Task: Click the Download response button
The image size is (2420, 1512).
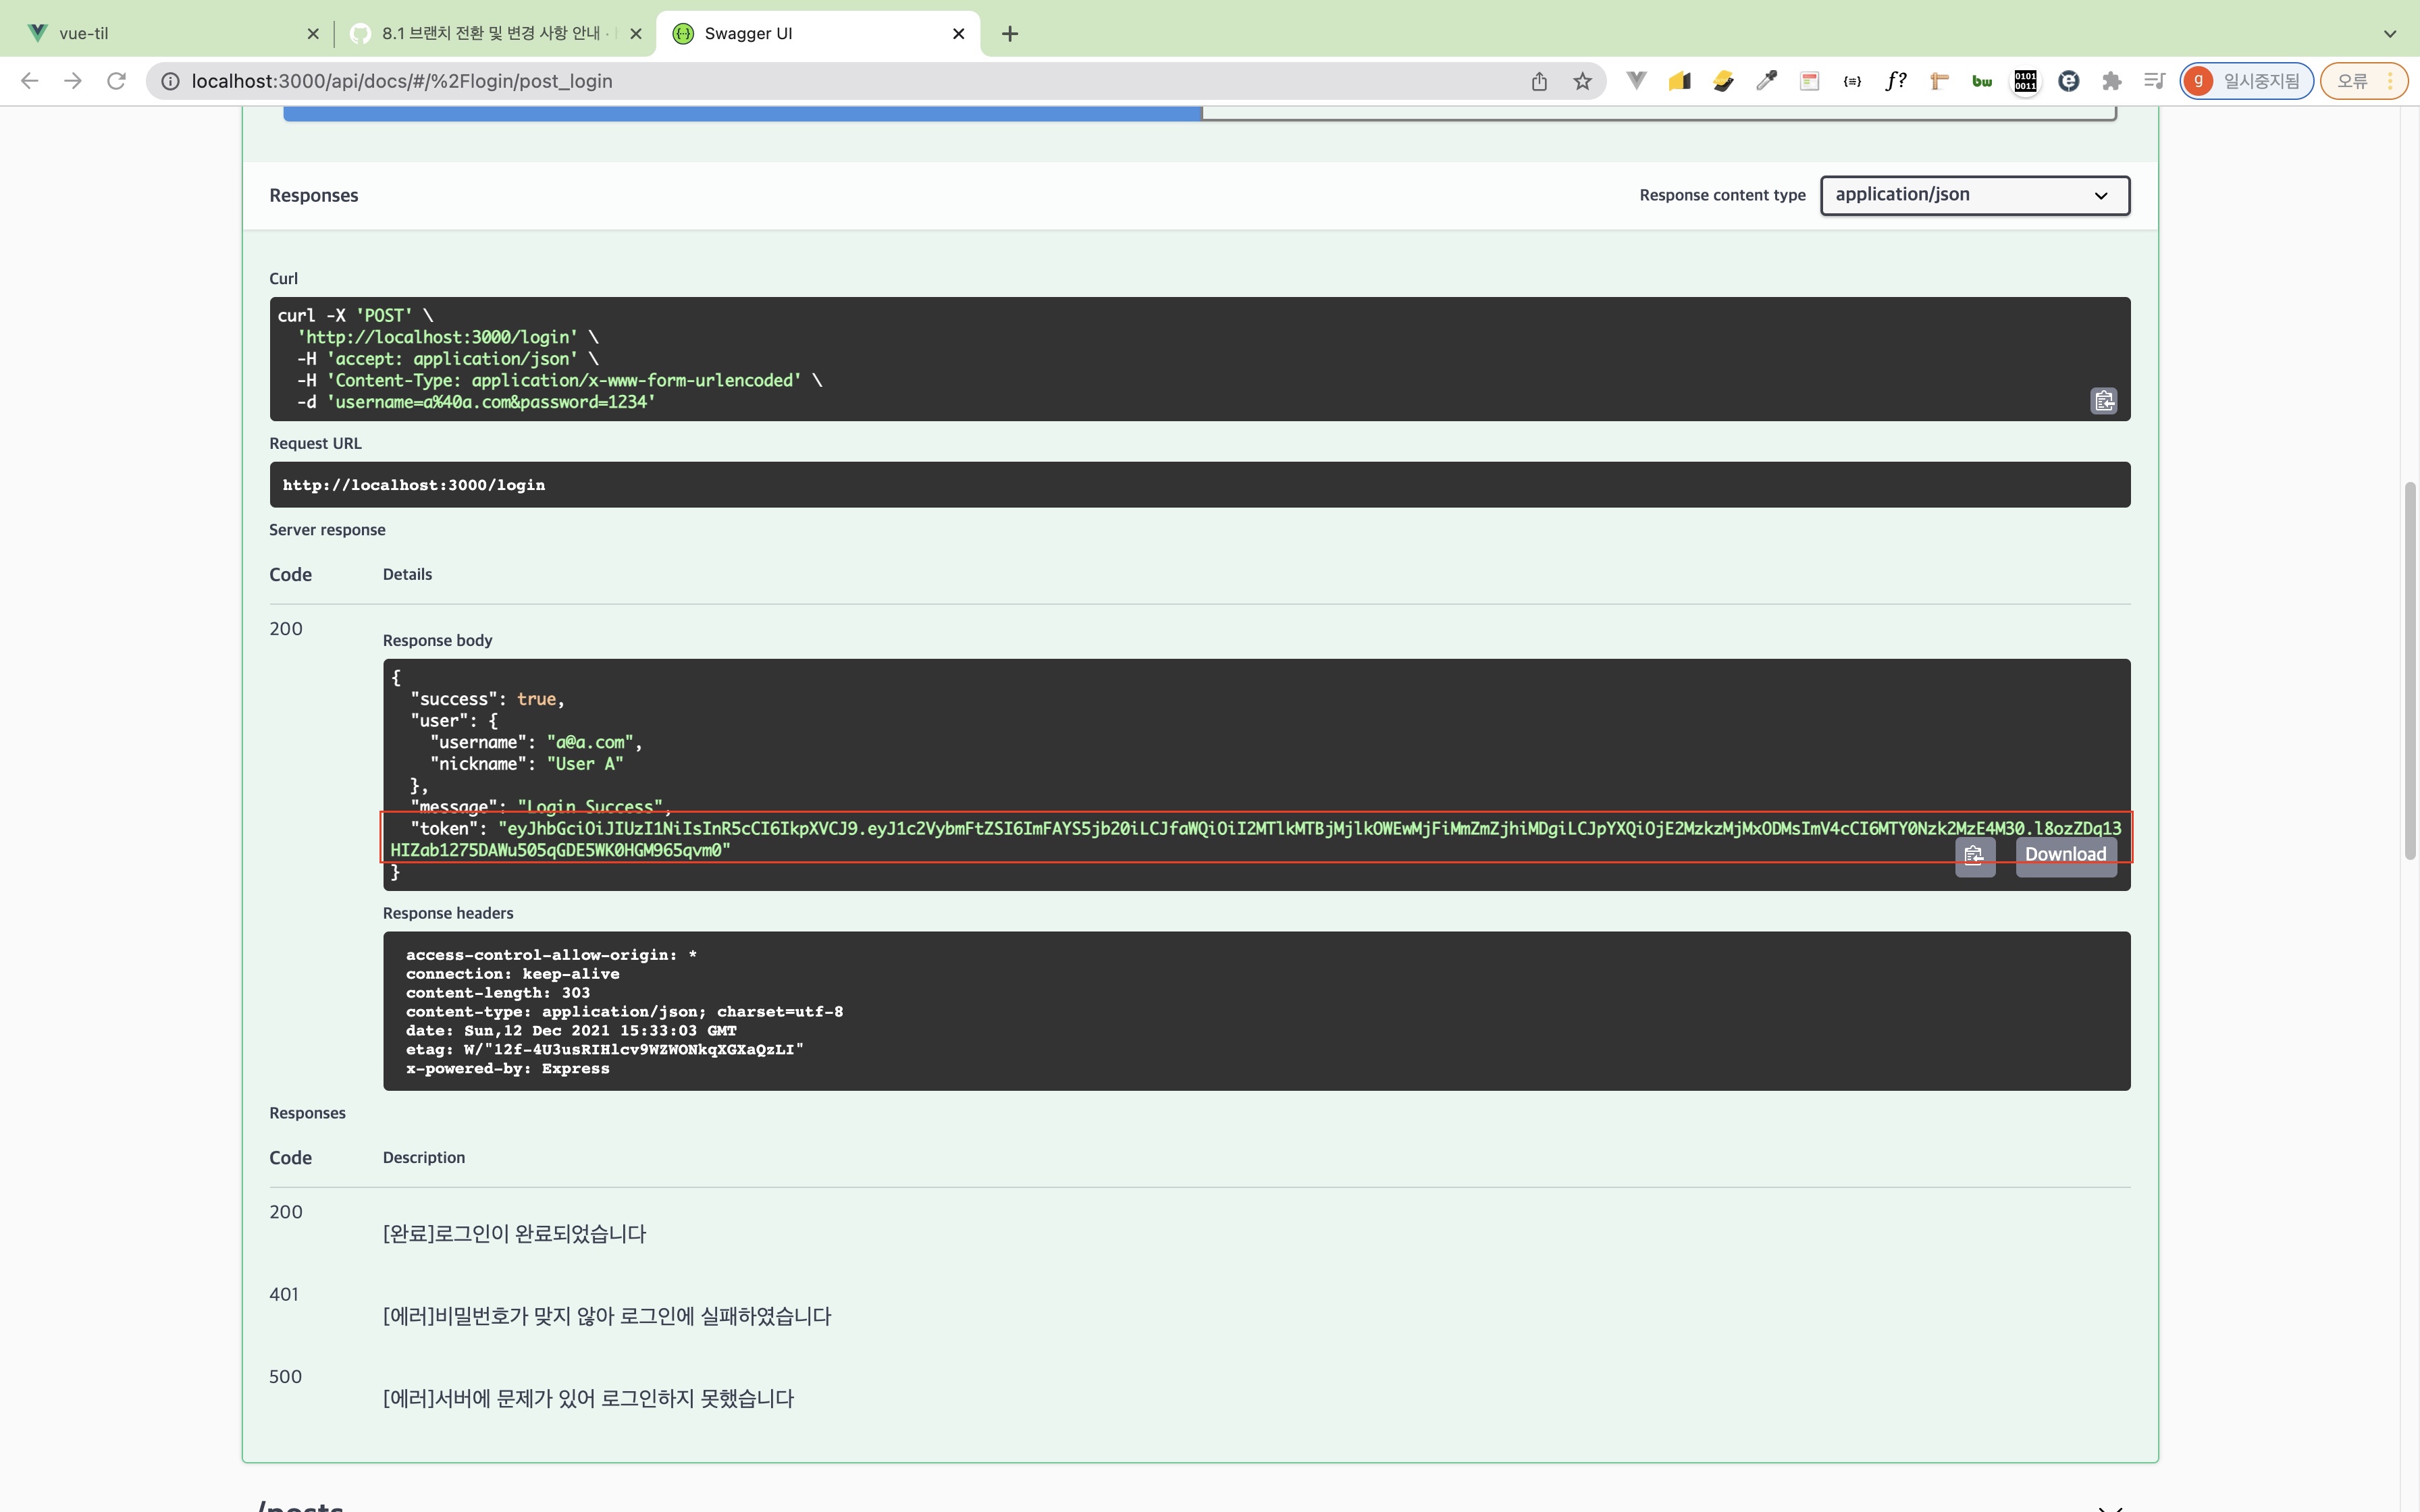Action: (2065, 855)
